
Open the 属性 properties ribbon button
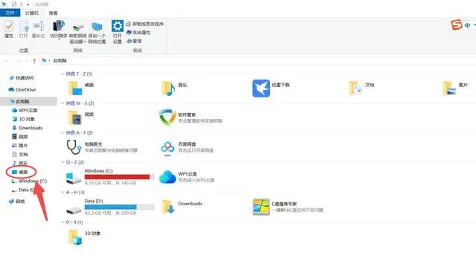[x=9, y=30]
